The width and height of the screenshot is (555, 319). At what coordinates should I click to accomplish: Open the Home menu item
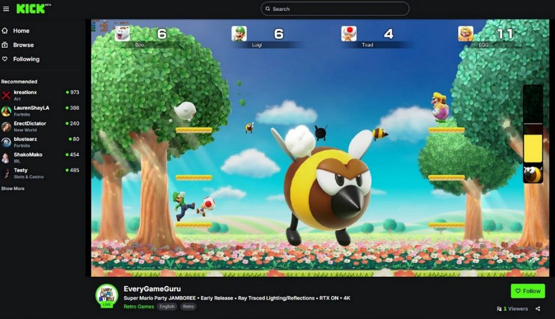(21, 31)
